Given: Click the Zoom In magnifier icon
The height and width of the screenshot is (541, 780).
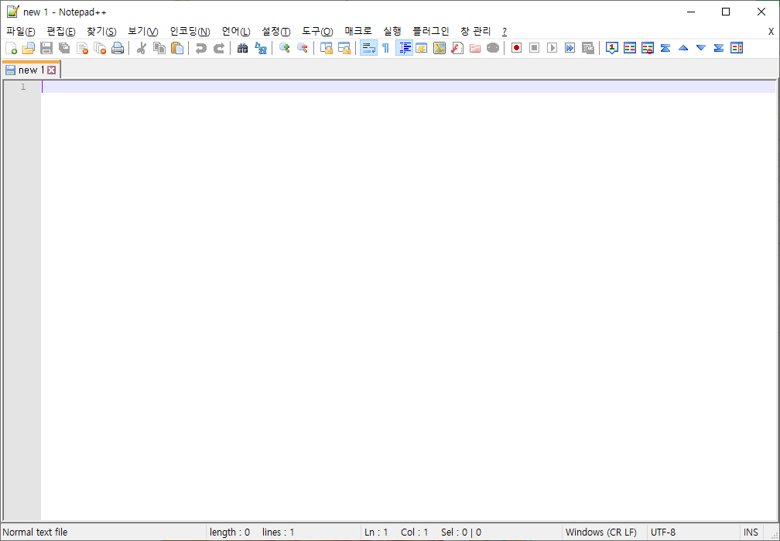Looking at the screenshot, I should 285,48.
